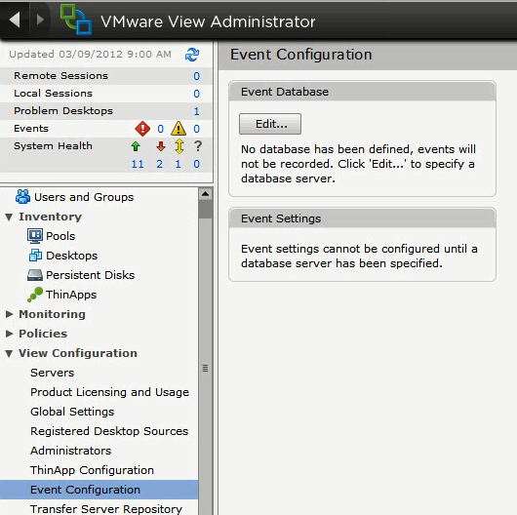Click Problem Desktops count 1
Viewport: 517px width, 515px height.
(196, 111)
